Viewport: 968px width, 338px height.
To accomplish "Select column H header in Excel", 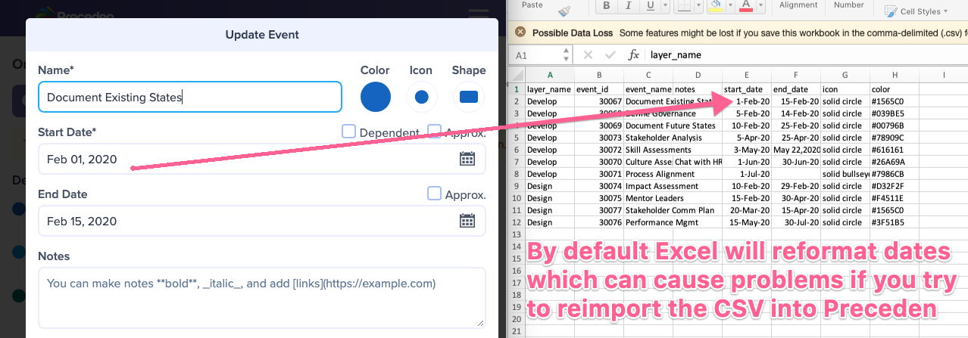I will coord(895,75).
